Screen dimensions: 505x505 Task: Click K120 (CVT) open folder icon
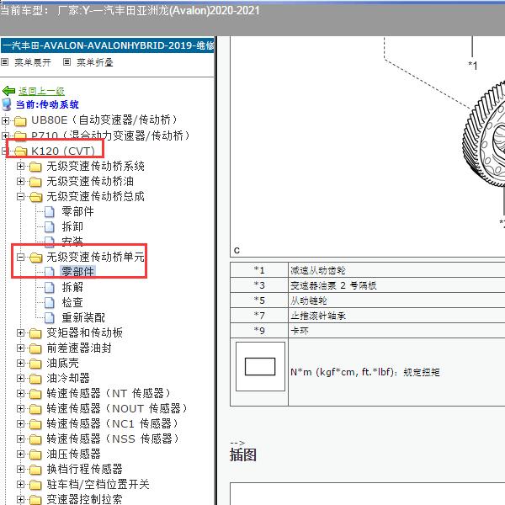pyautogui.click(x=20, y=151)
